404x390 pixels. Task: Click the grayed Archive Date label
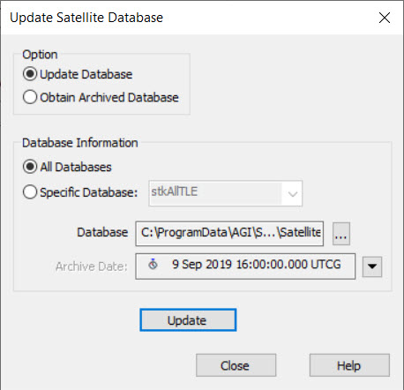coord(92,266)
